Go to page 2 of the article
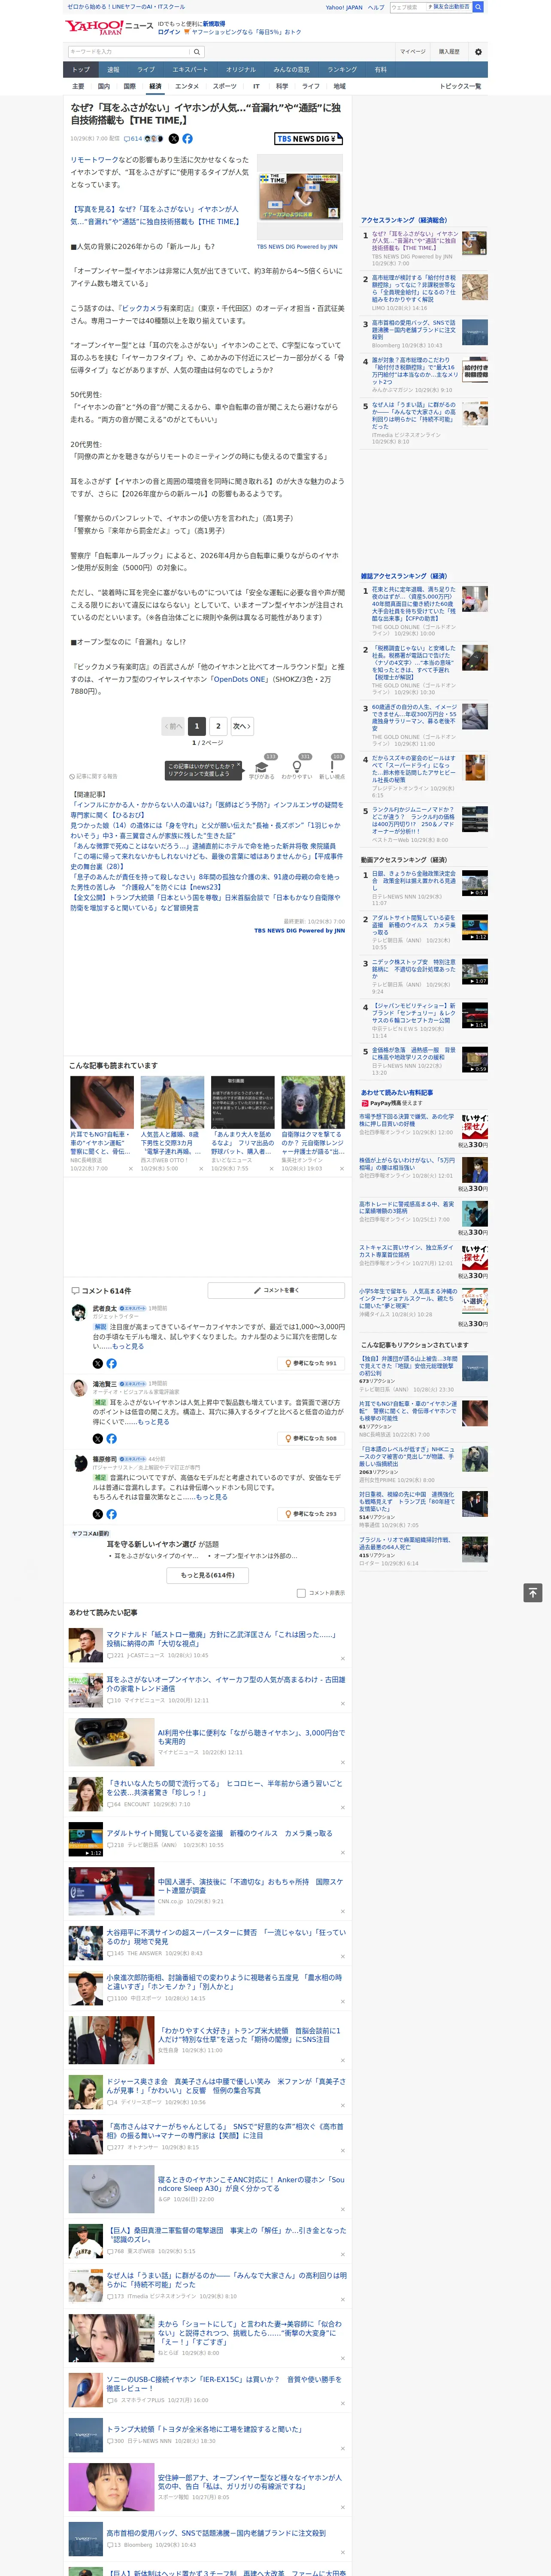Screen dimensions: 551x2576 (x=218, y=726)
